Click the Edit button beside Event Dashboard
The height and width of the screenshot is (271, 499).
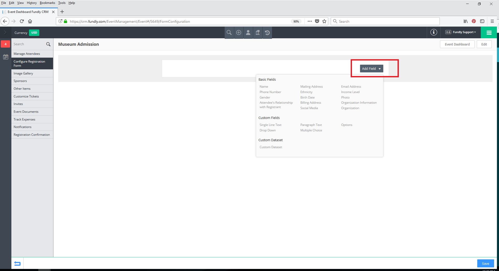(x=484, y=44)
